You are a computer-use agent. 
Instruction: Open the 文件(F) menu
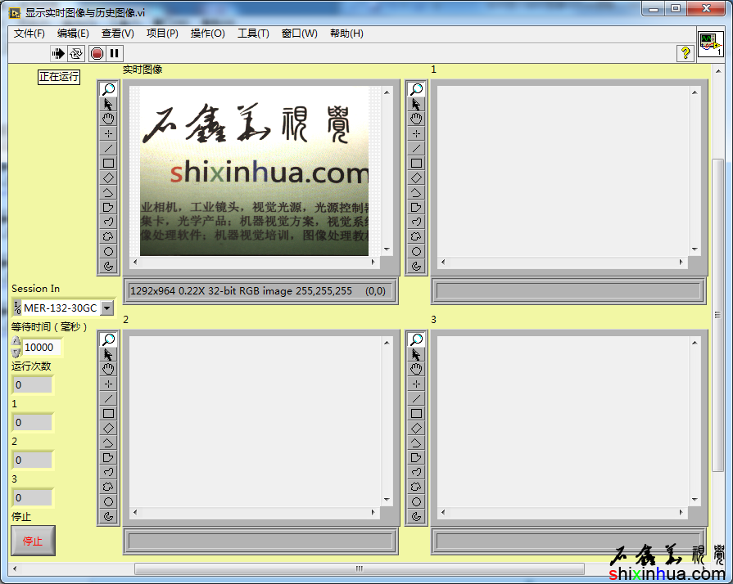[x=29, y=34]
